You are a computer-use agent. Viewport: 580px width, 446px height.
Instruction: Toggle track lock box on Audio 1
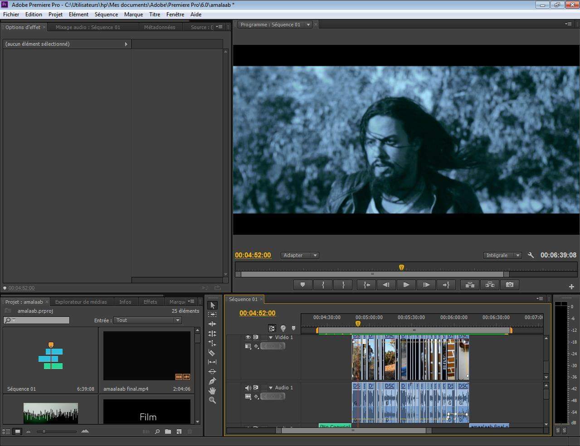pyautogui.click(x=264, y=388)
